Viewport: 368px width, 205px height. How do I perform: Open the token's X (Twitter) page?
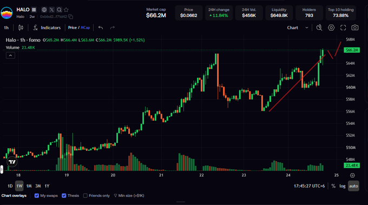click(x=51, y=10)
